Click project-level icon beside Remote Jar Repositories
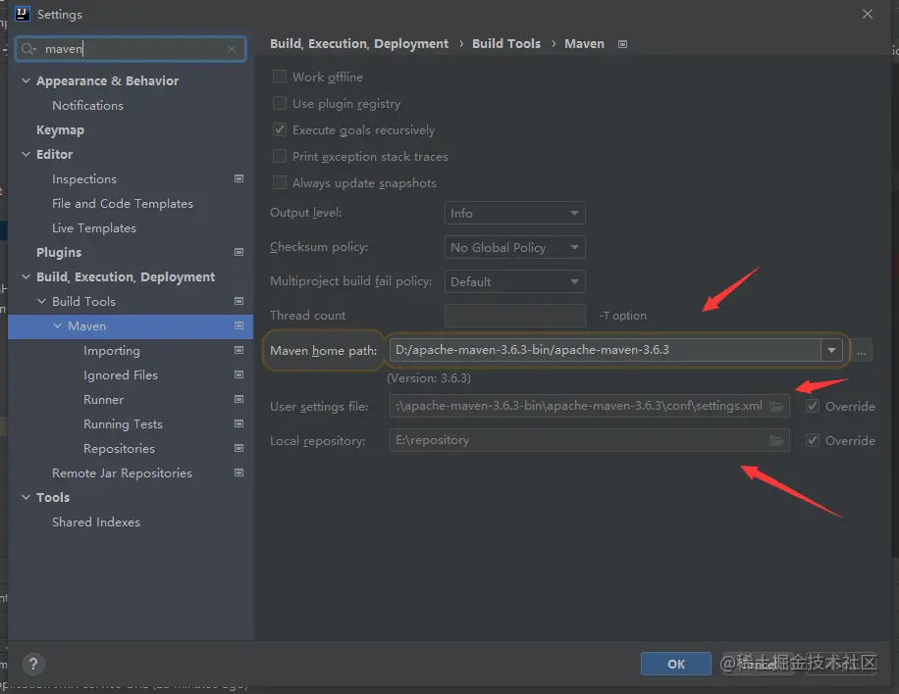Screen dimensions: 899x694 point(239,473)
